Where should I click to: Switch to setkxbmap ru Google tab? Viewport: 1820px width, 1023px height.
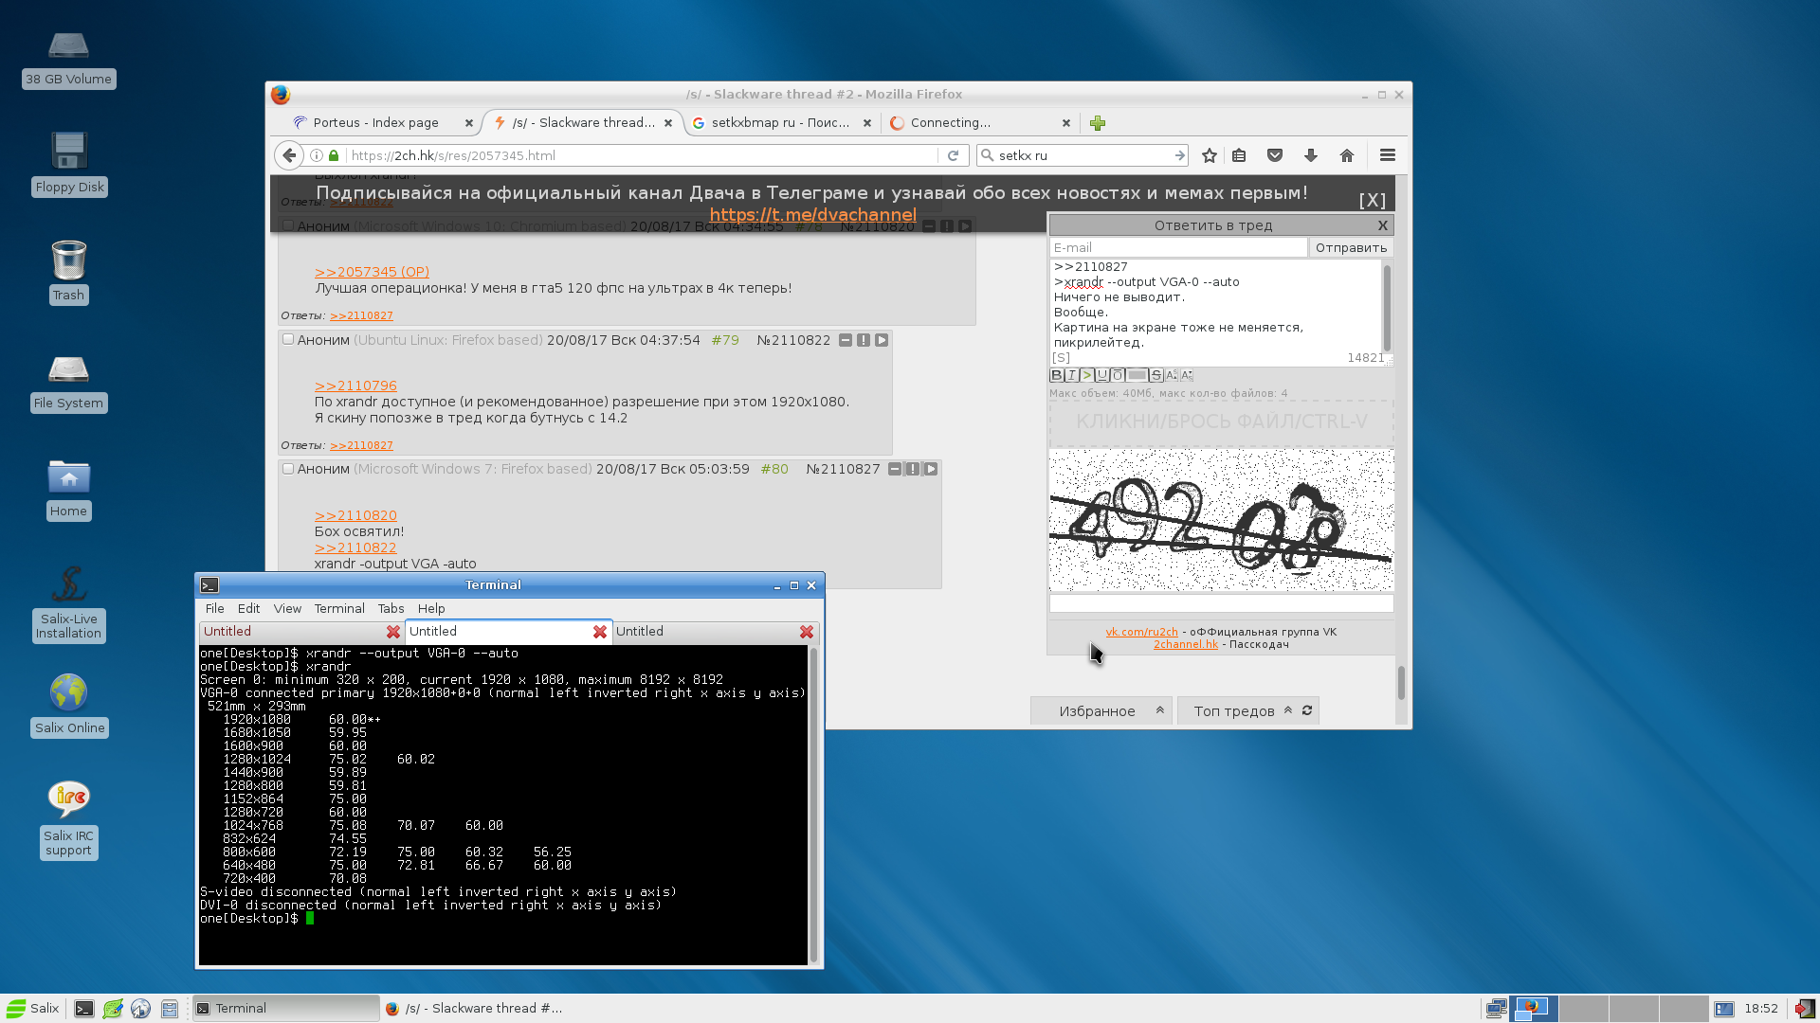(780, 122)
